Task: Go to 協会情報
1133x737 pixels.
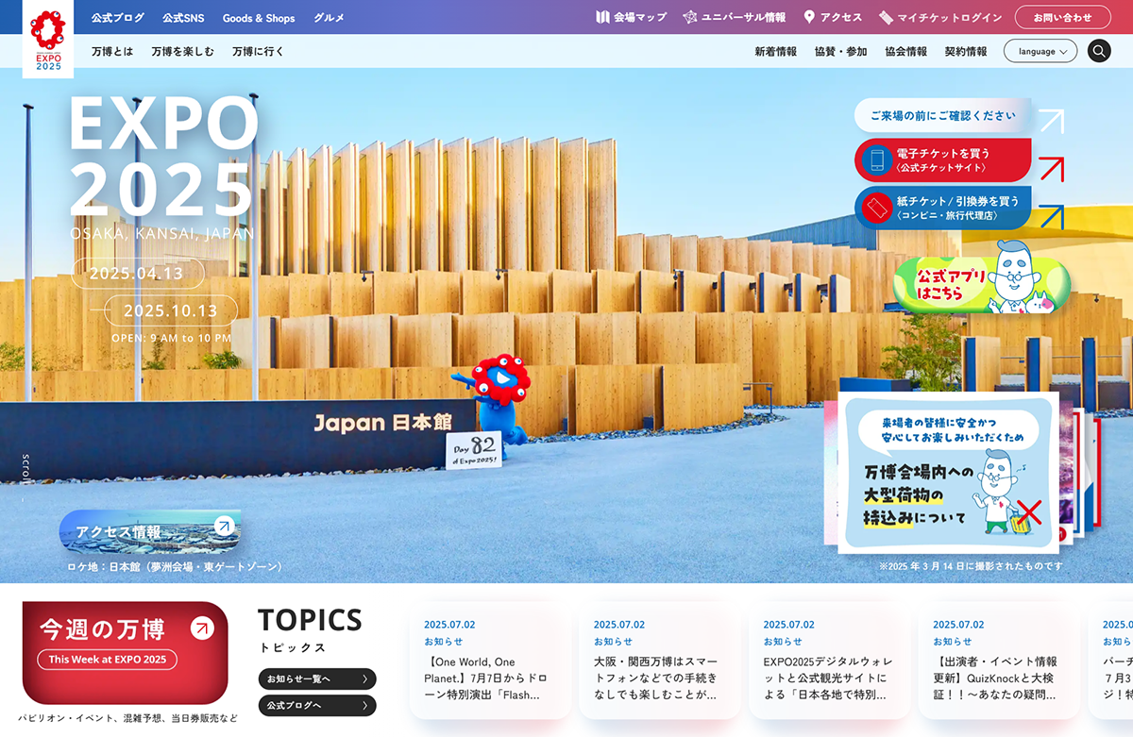Action: (905, 52)
